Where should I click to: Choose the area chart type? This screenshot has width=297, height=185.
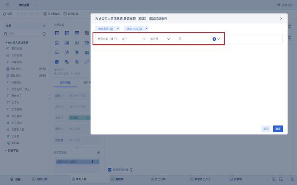(87, 52)
